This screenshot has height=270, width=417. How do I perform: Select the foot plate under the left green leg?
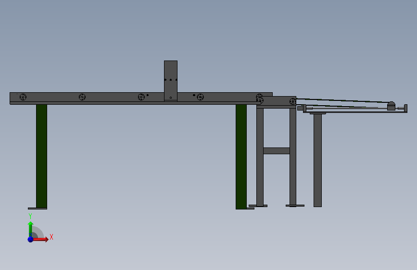38,209
